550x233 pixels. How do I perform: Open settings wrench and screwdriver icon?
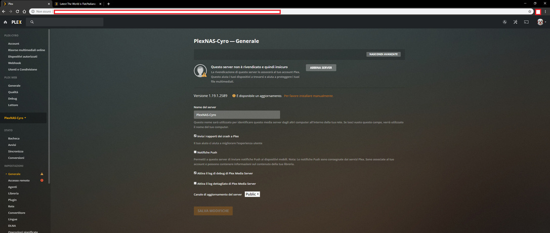click(x=515, y=22)
